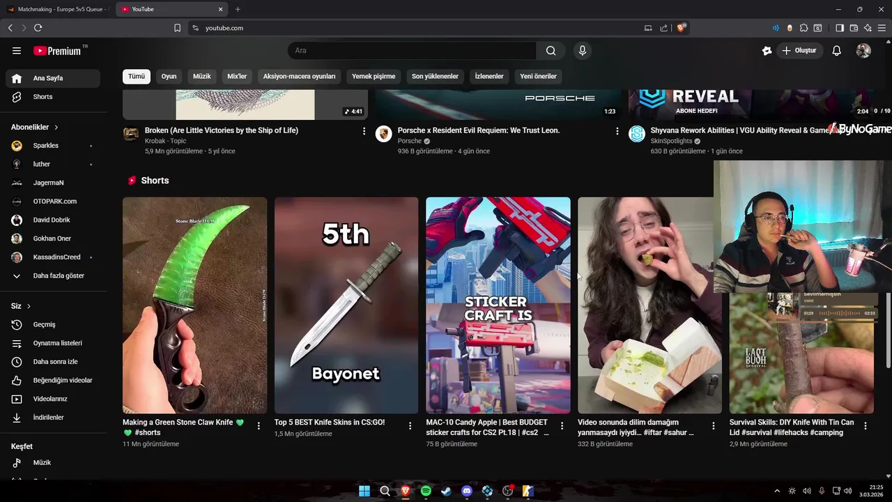Open options for MAC-10 Candy Apple short
This screenshot has width=892, height=502.
pos(562,425)
